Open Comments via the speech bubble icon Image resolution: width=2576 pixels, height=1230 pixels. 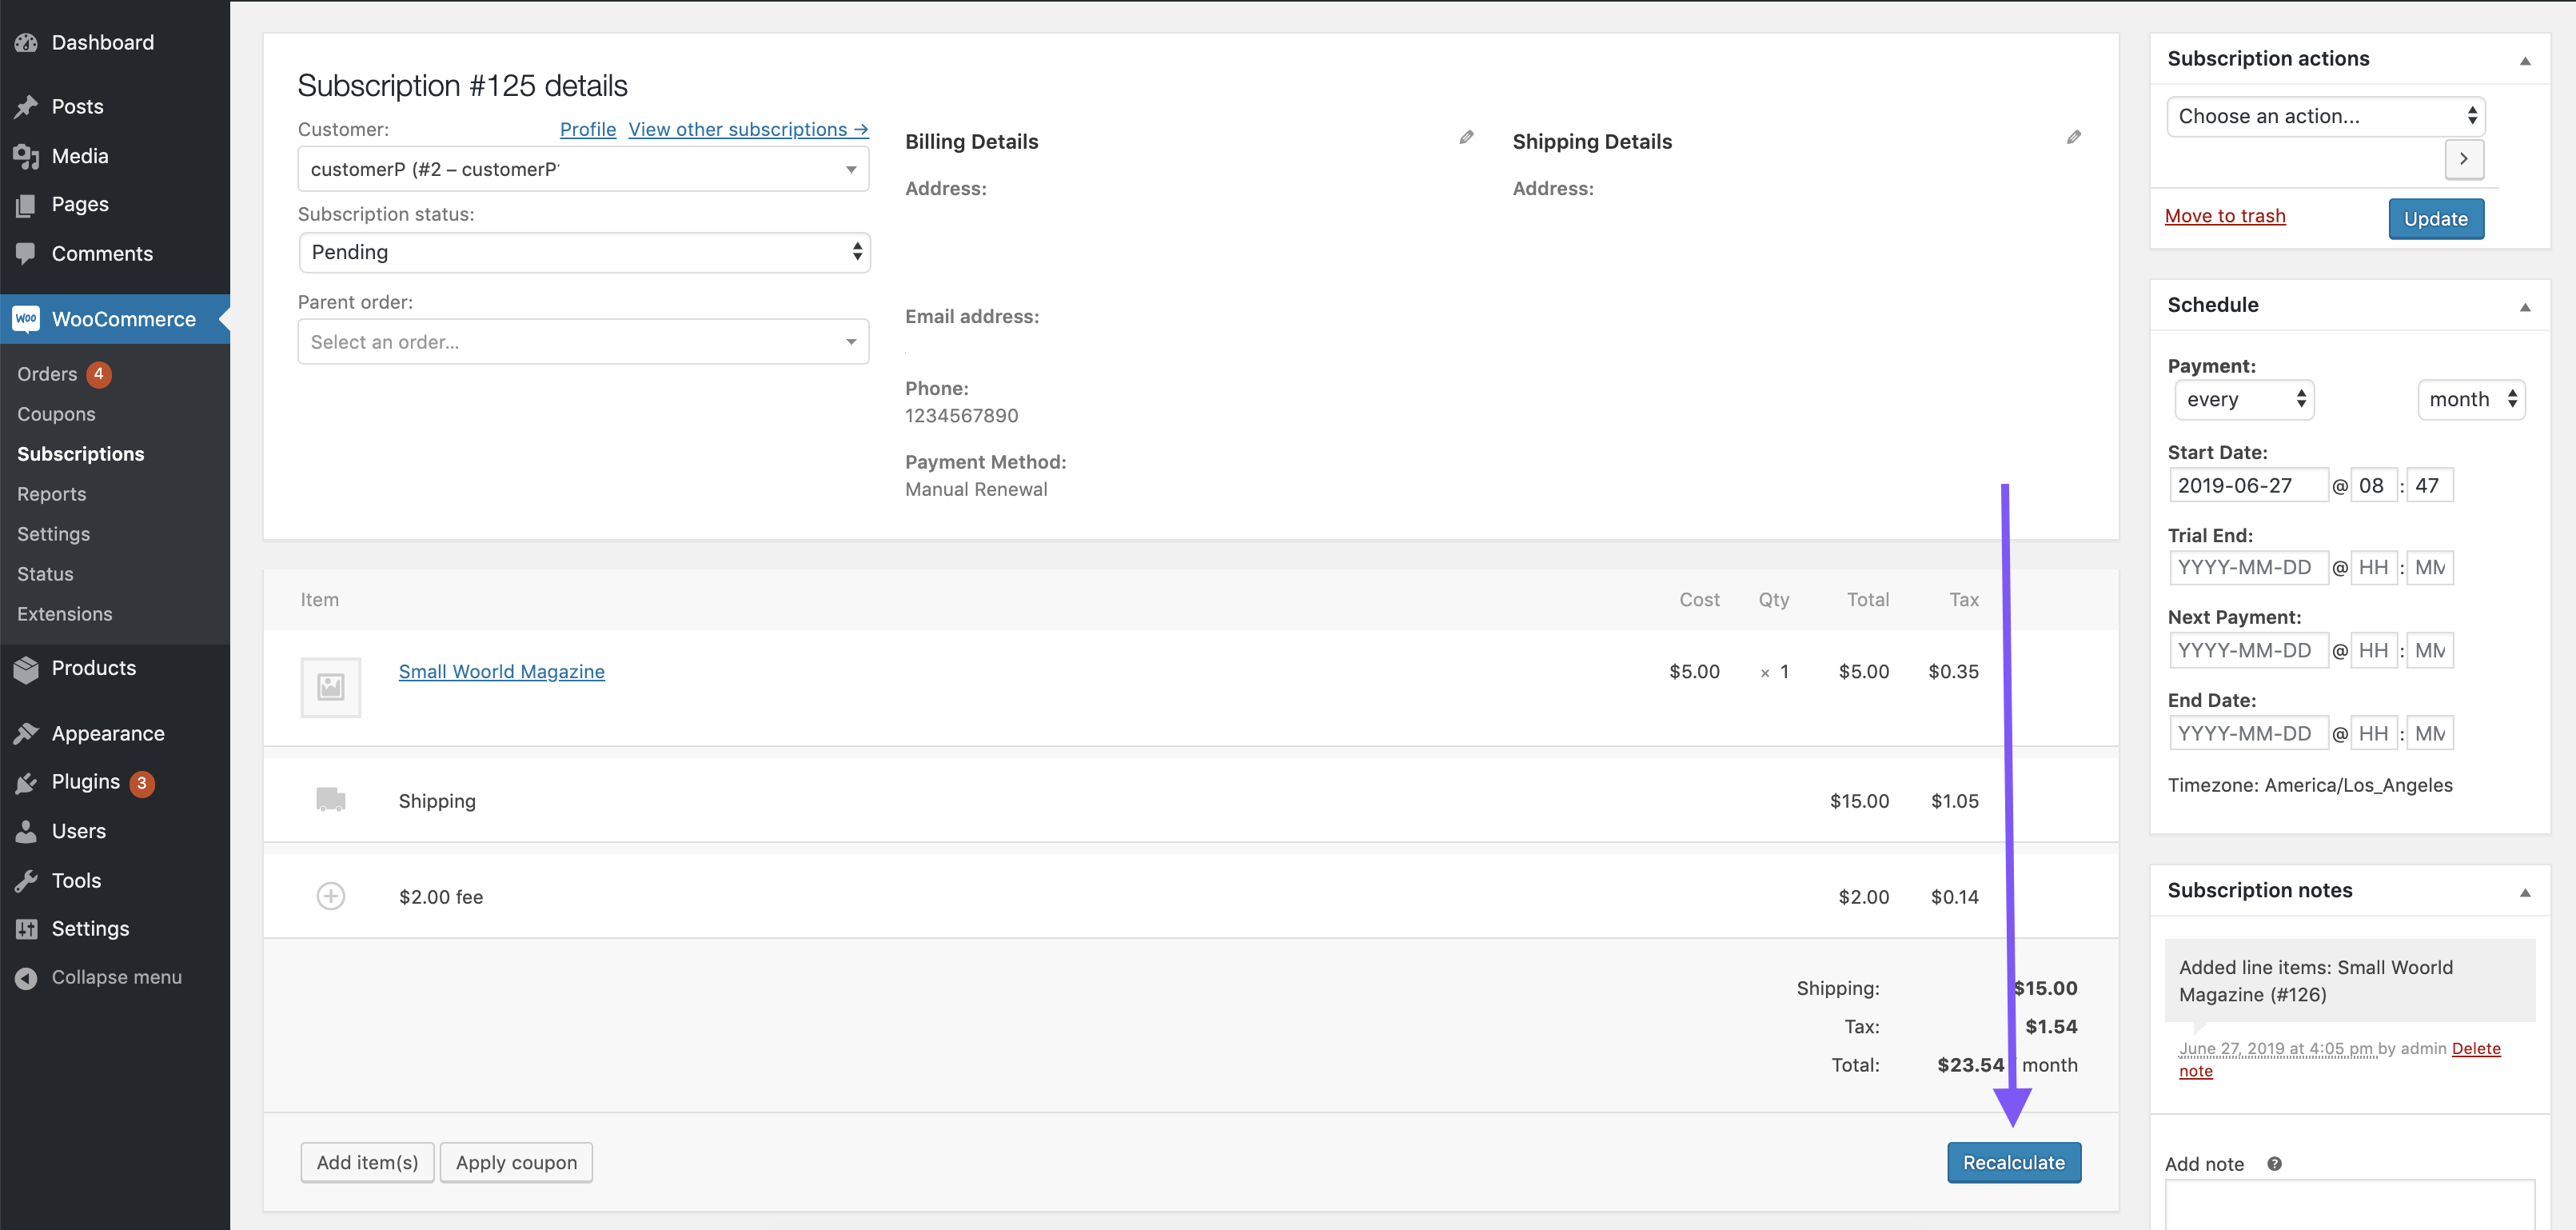point(27,253)
